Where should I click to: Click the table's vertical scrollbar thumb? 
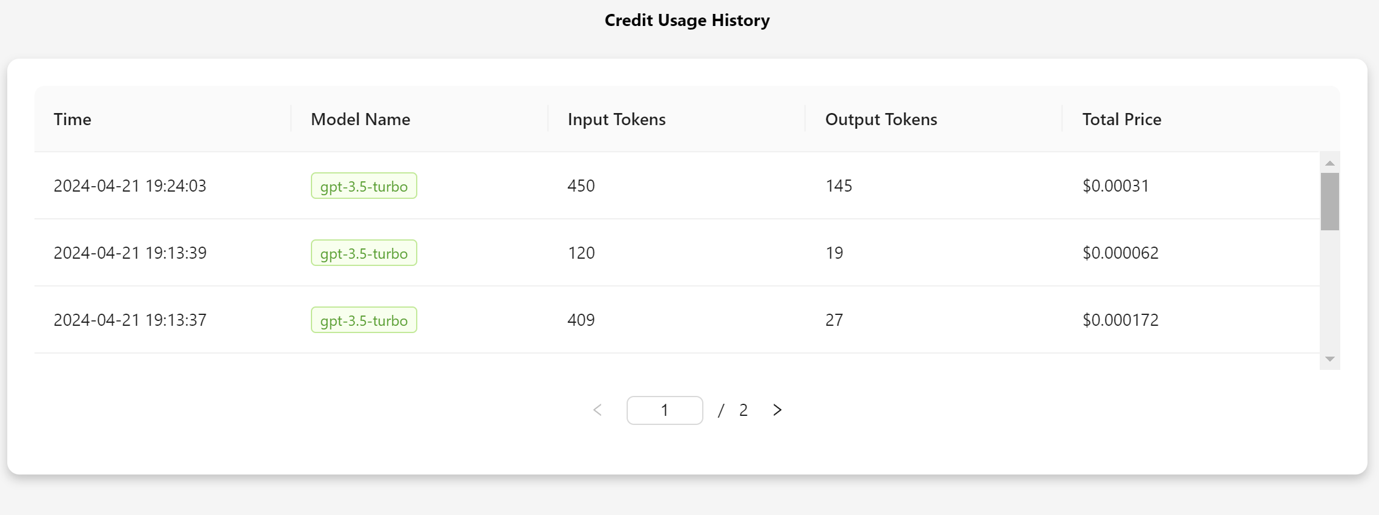point(1329,201)
